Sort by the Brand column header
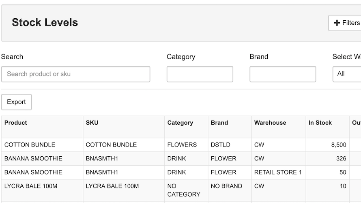This screenshot has width=361, height=203. (x=219, y=123)
